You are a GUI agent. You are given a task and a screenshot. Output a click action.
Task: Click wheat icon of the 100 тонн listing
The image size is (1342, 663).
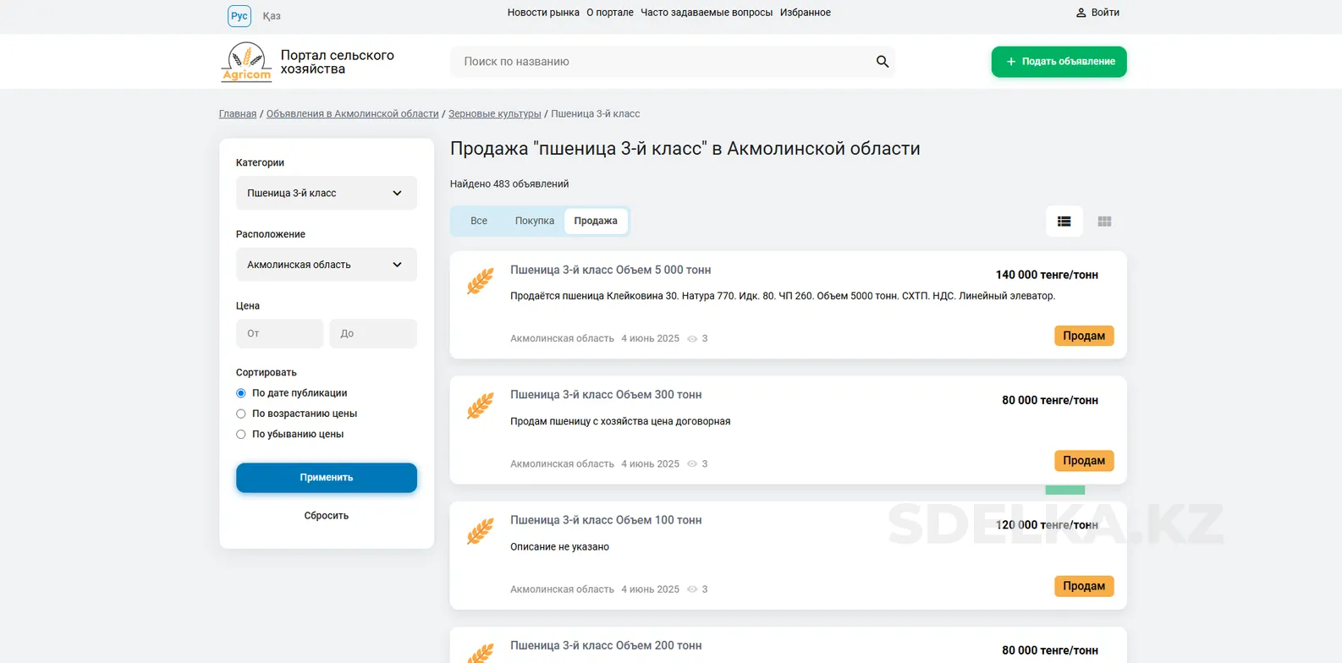480,531
